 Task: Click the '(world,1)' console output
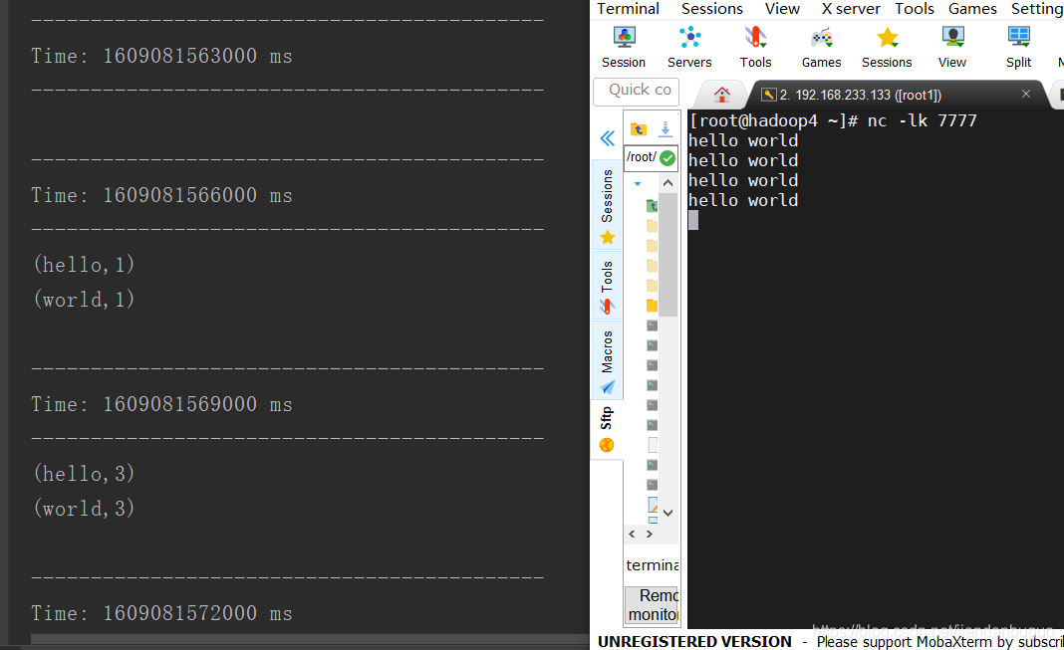click(84, 299)
